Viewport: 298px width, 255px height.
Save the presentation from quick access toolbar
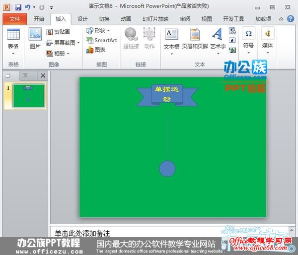pyautogui.click(x=18, y=7)
